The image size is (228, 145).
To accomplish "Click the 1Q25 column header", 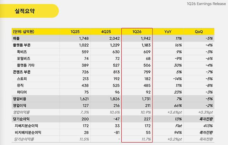I will coord(75,32).
